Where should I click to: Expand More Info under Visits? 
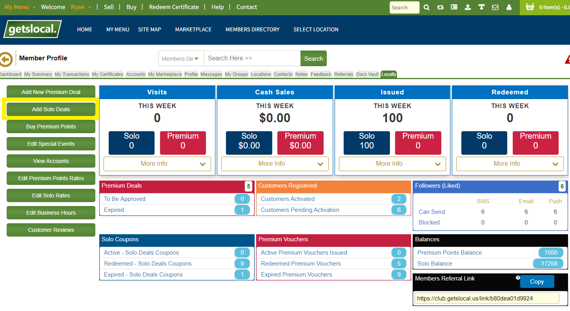157,164
